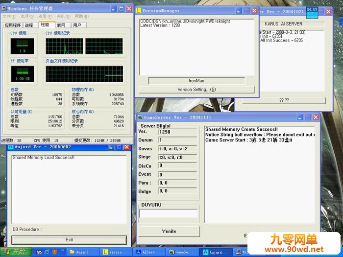Minimize the Task Manager window
343x257 pixels.
click(113, 8)
